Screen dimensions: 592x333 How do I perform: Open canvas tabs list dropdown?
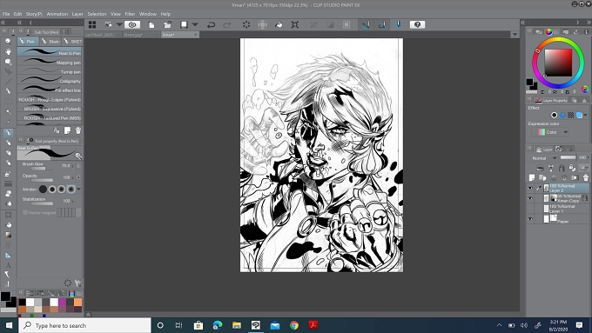(515, 35)
